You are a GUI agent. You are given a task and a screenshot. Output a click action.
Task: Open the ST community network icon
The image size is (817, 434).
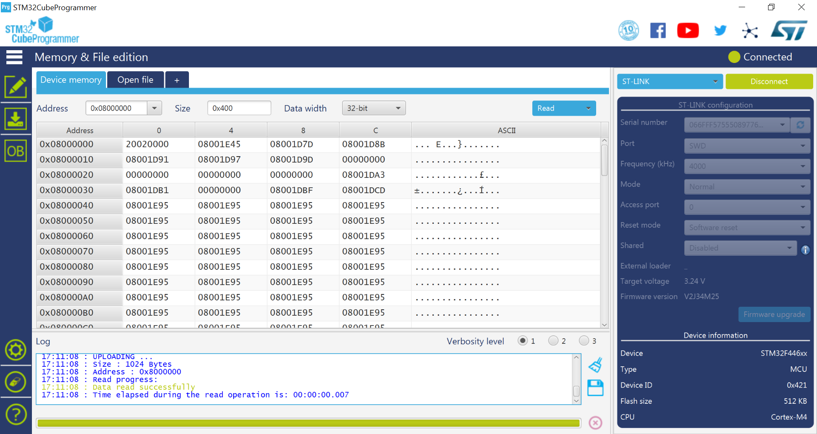click(750, 31)
